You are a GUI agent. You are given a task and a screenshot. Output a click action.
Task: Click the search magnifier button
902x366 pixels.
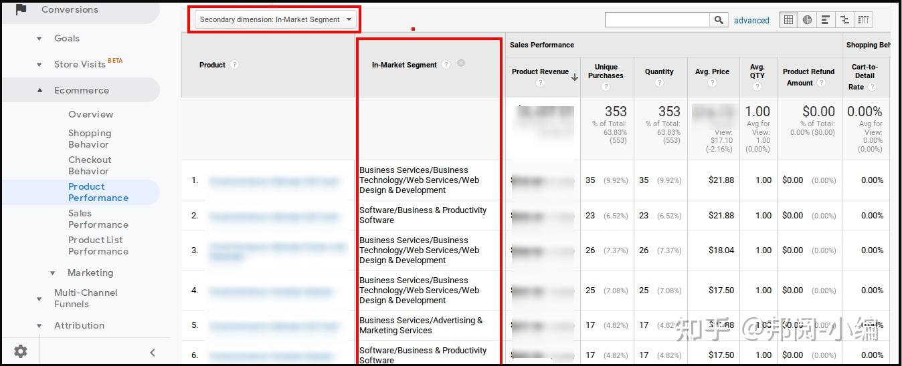[719, 20]
